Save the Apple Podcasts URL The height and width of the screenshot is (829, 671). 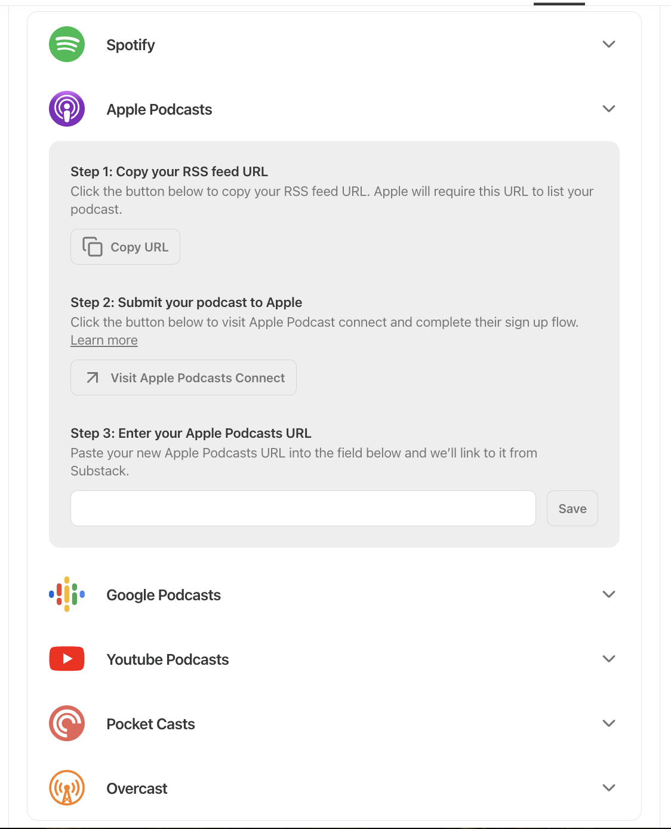572,508
